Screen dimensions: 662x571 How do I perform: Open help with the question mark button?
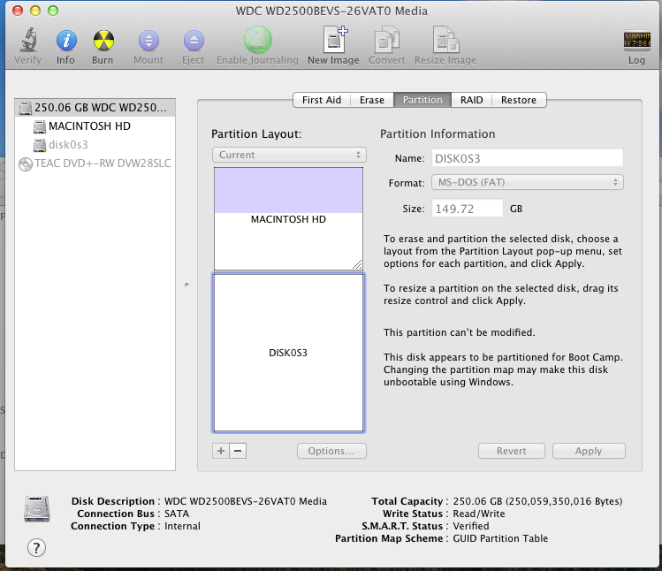[36, 547]
